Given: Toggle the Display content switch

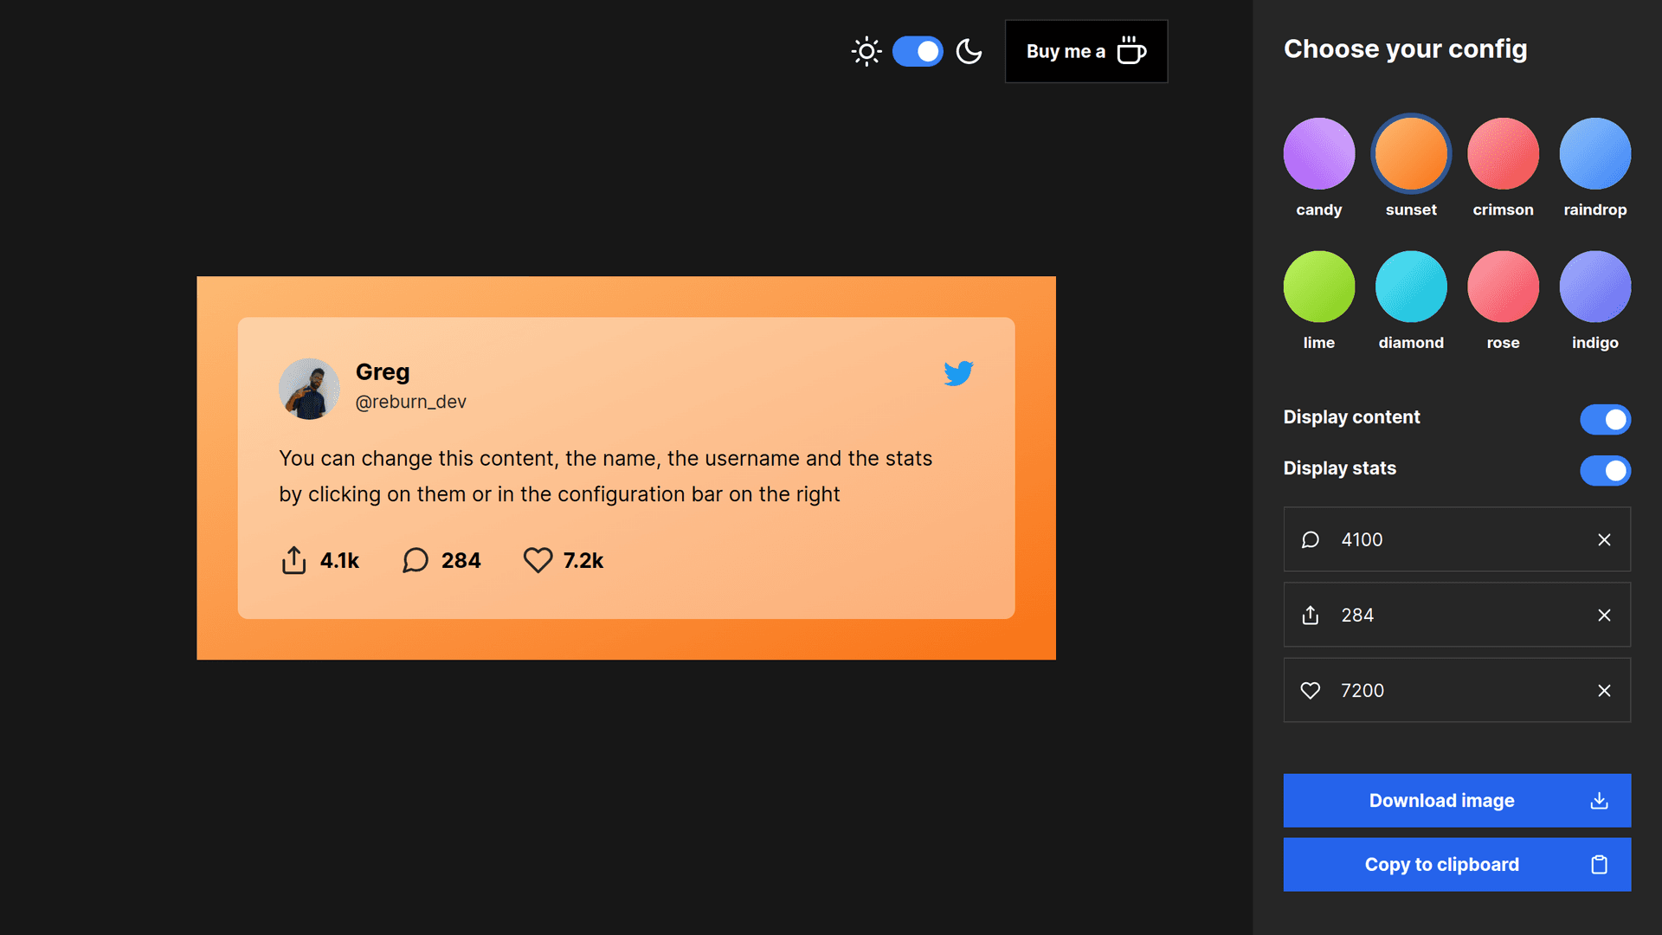Looking at the screenshot, I should pyautogui.click(x=1605, y=419).
